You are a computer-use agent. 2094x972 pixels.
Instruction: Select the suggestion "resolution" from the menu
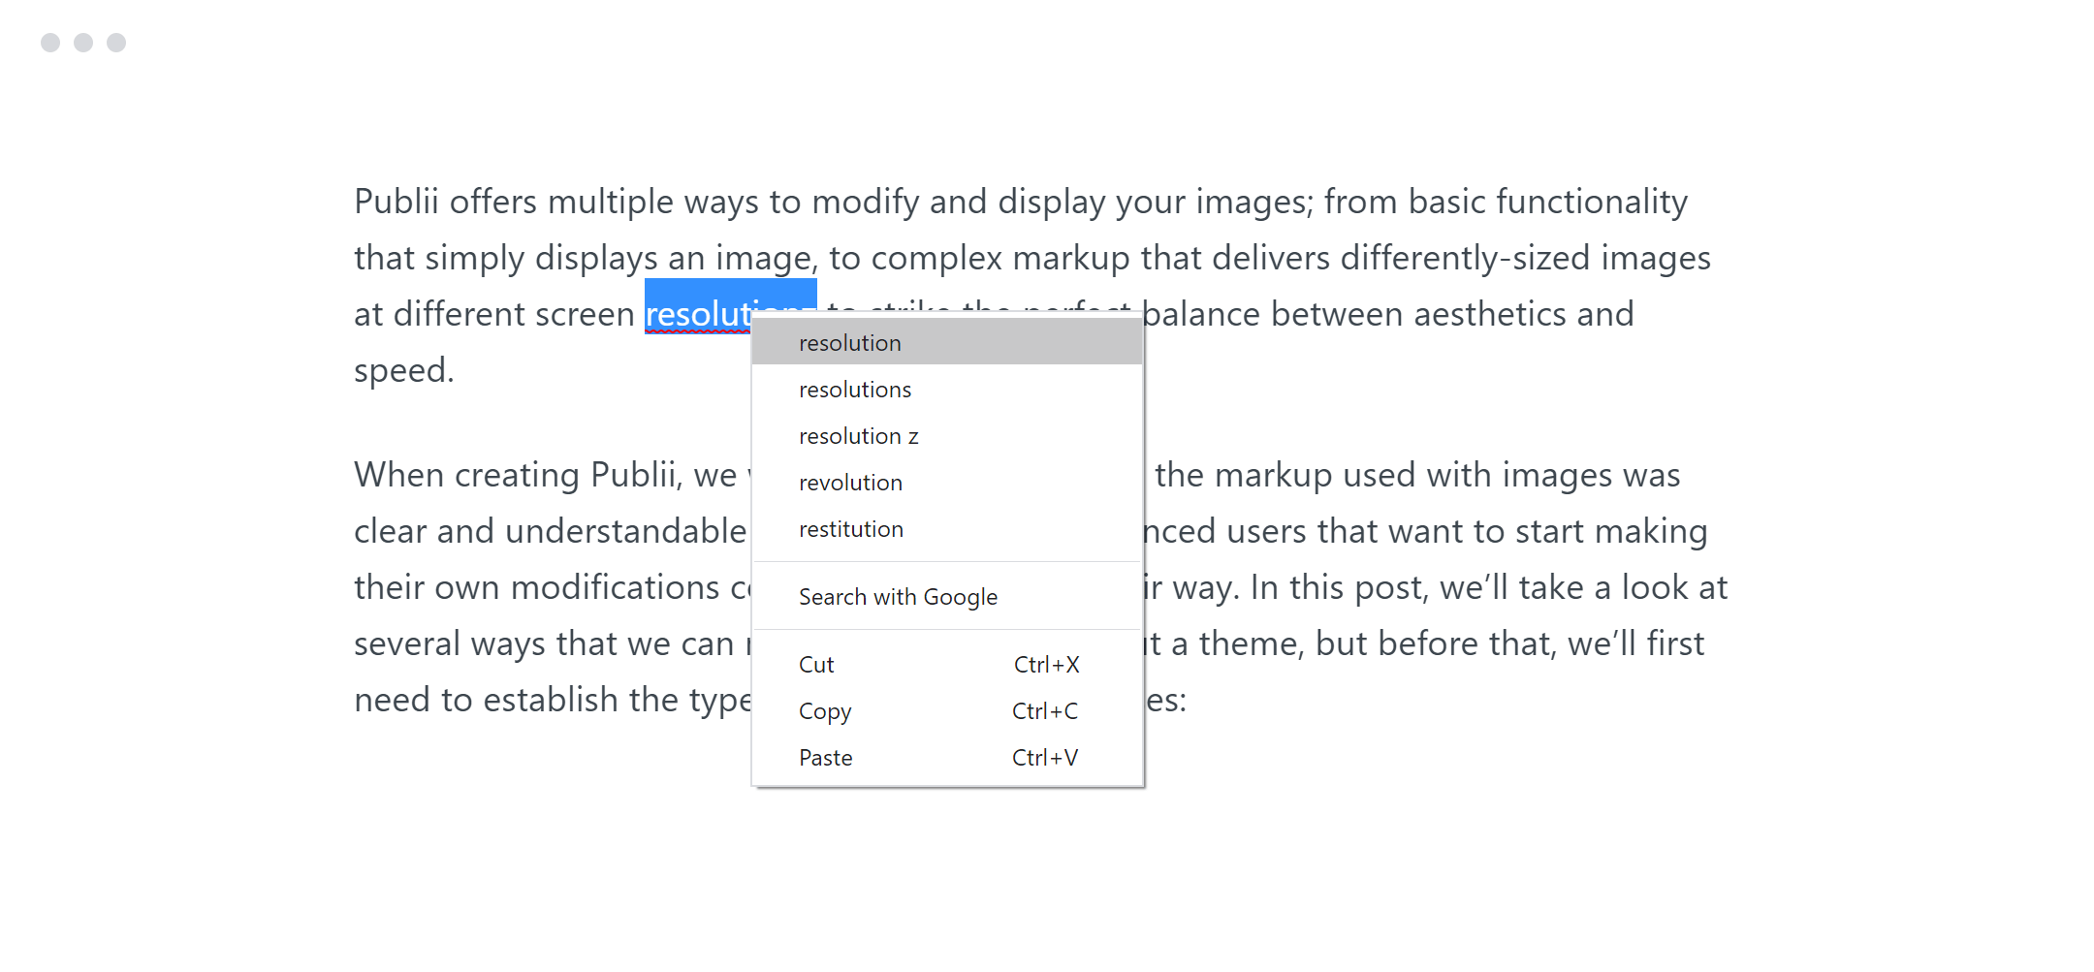850,342
